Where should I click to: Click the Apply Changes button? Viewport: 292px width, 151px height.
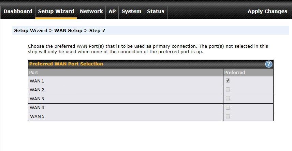[x=267, y=11]
